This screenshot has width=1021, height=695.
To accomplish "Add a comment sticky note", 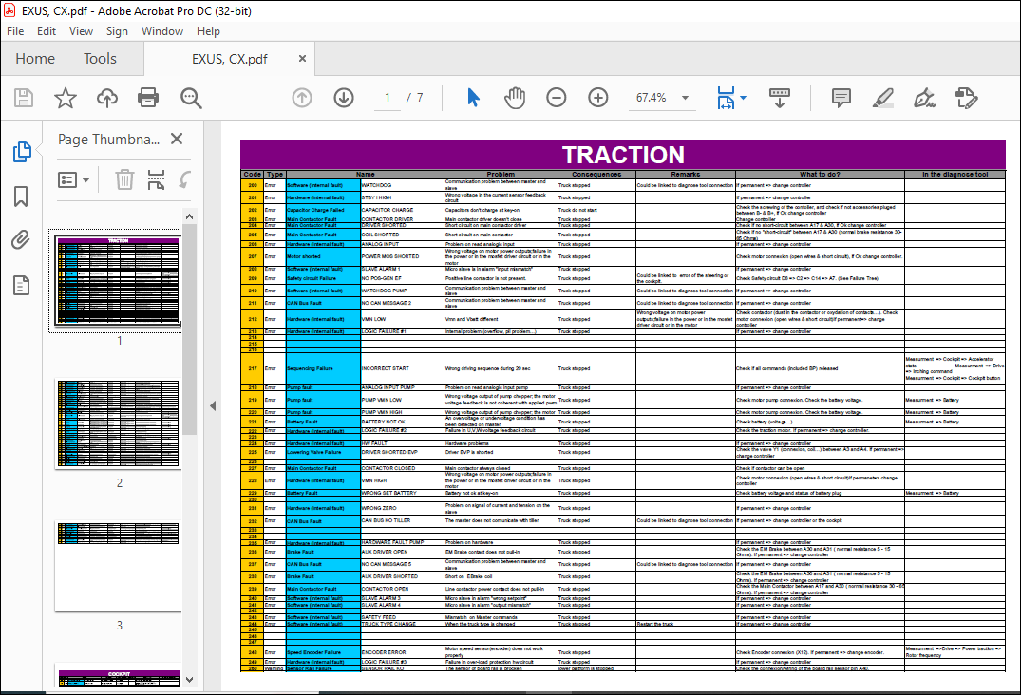I will click(841, 98).
